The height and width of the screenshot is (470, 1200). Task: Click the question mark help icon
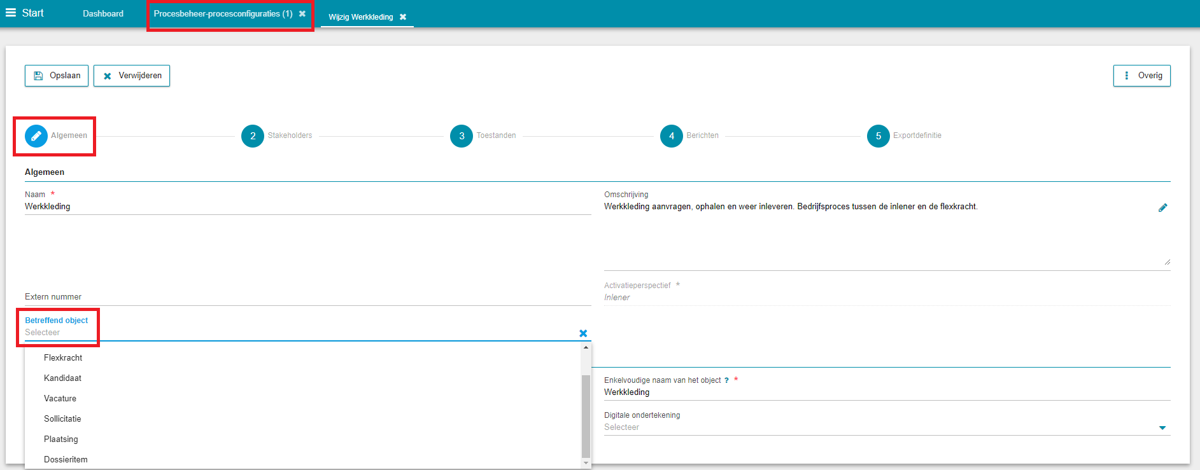tap(726, 380)
